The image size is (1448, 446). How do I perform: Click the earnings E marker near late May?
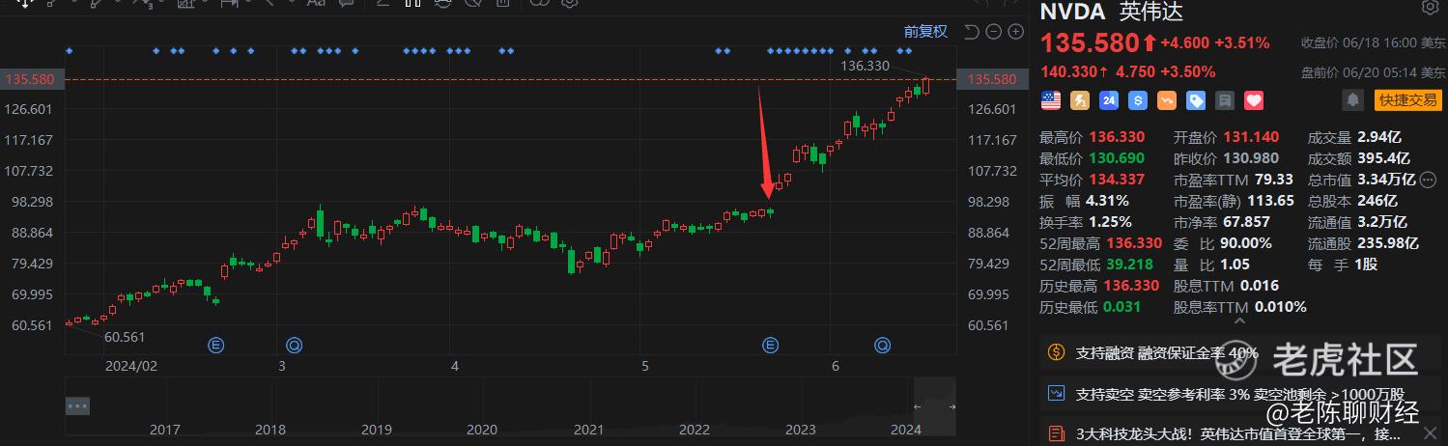pyautogui.click(x=770, y=344)
